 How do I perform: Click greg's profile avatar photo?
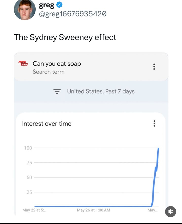coord(25,9)
